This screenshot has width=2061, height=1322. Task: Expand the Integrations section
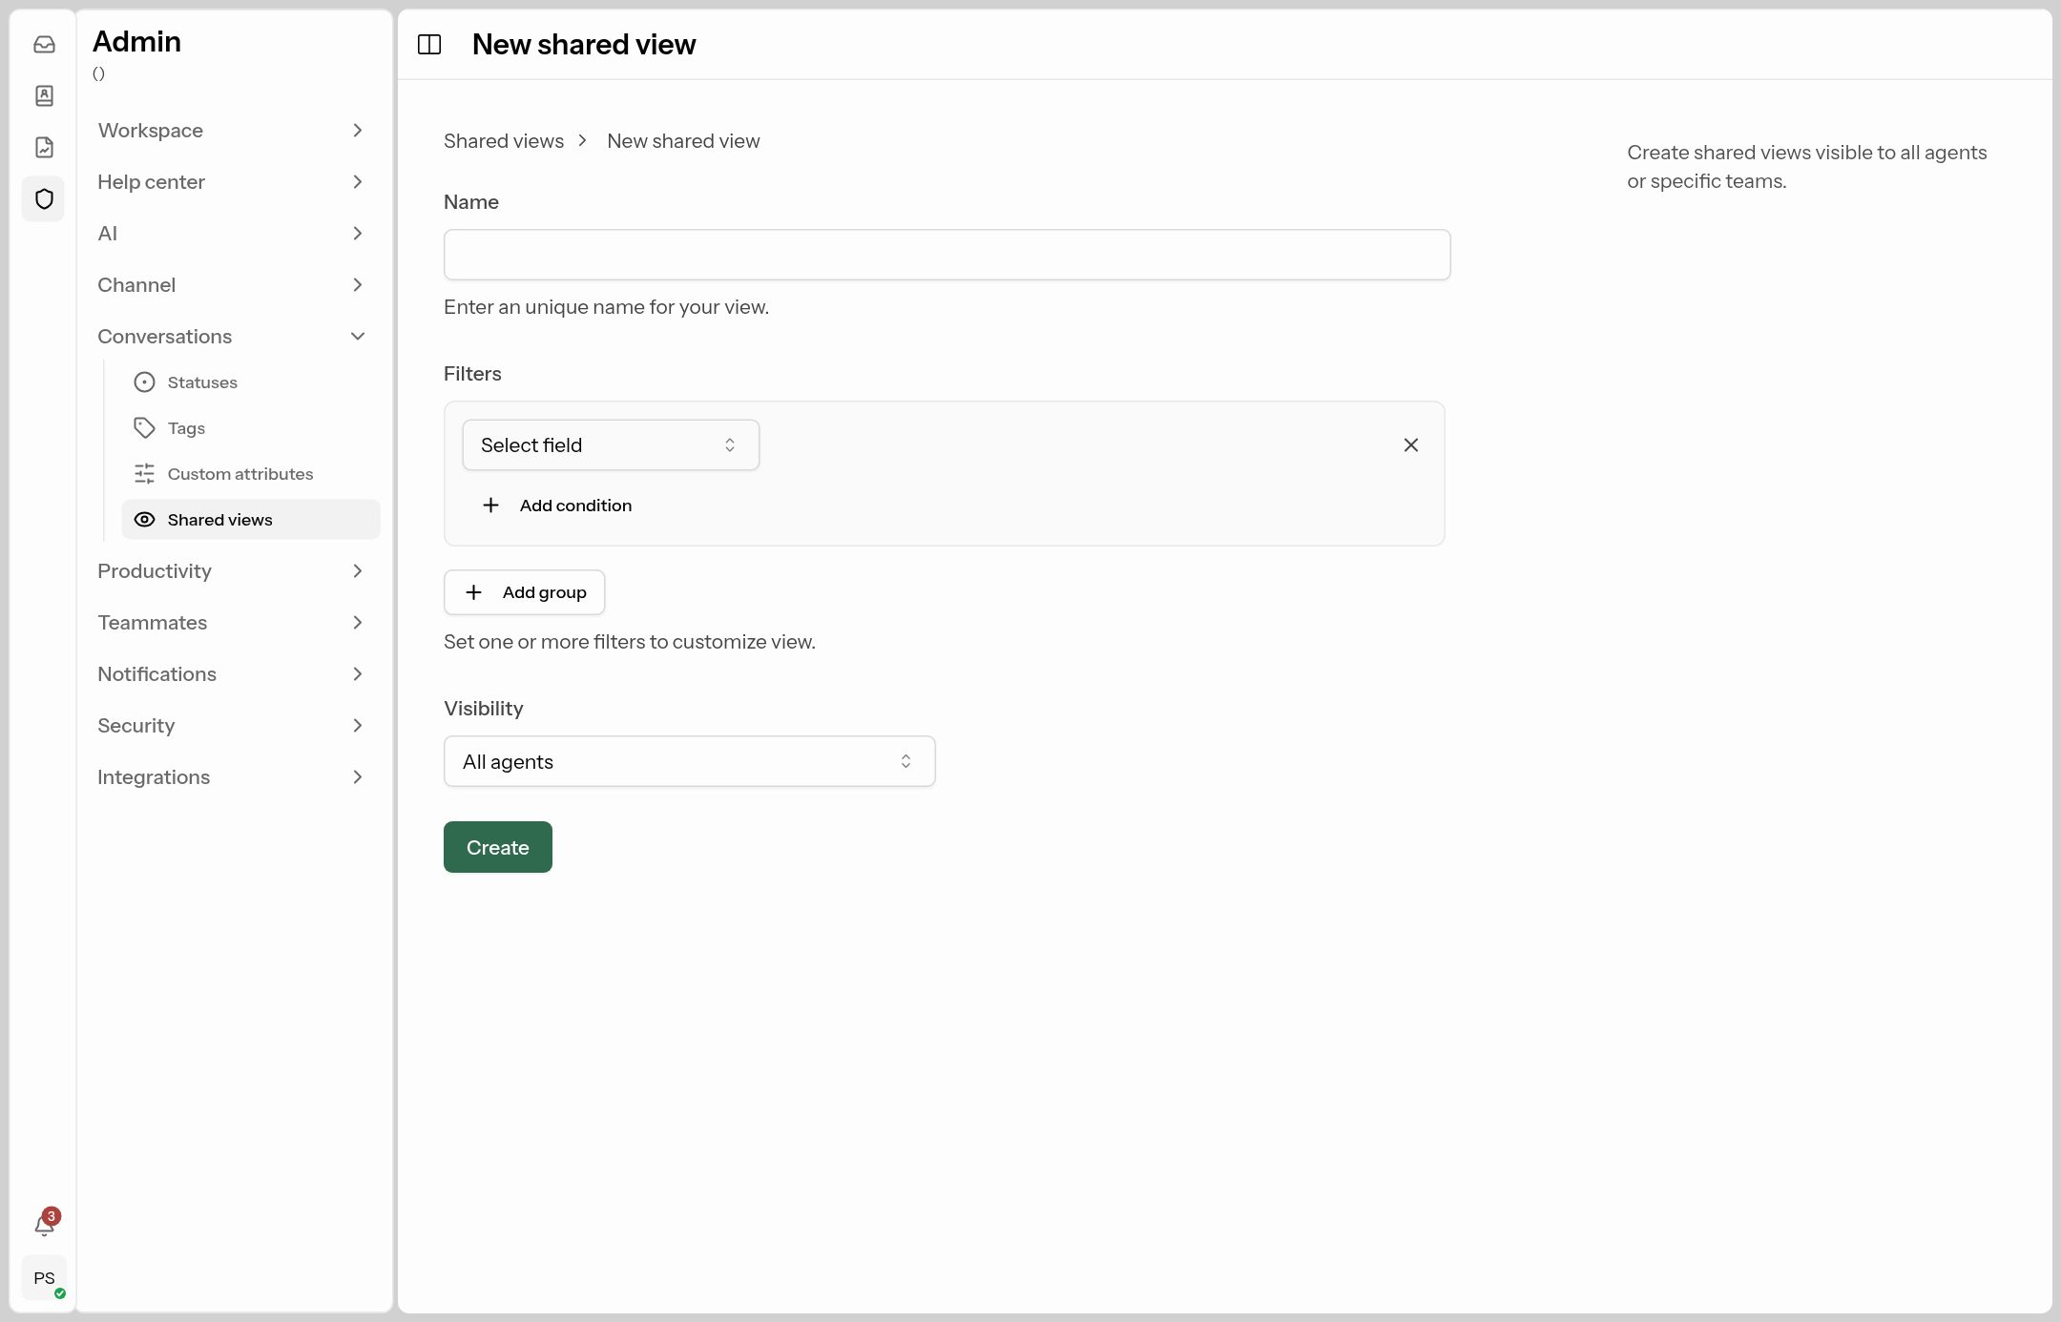pyautogui.click(x=232, y=776)
